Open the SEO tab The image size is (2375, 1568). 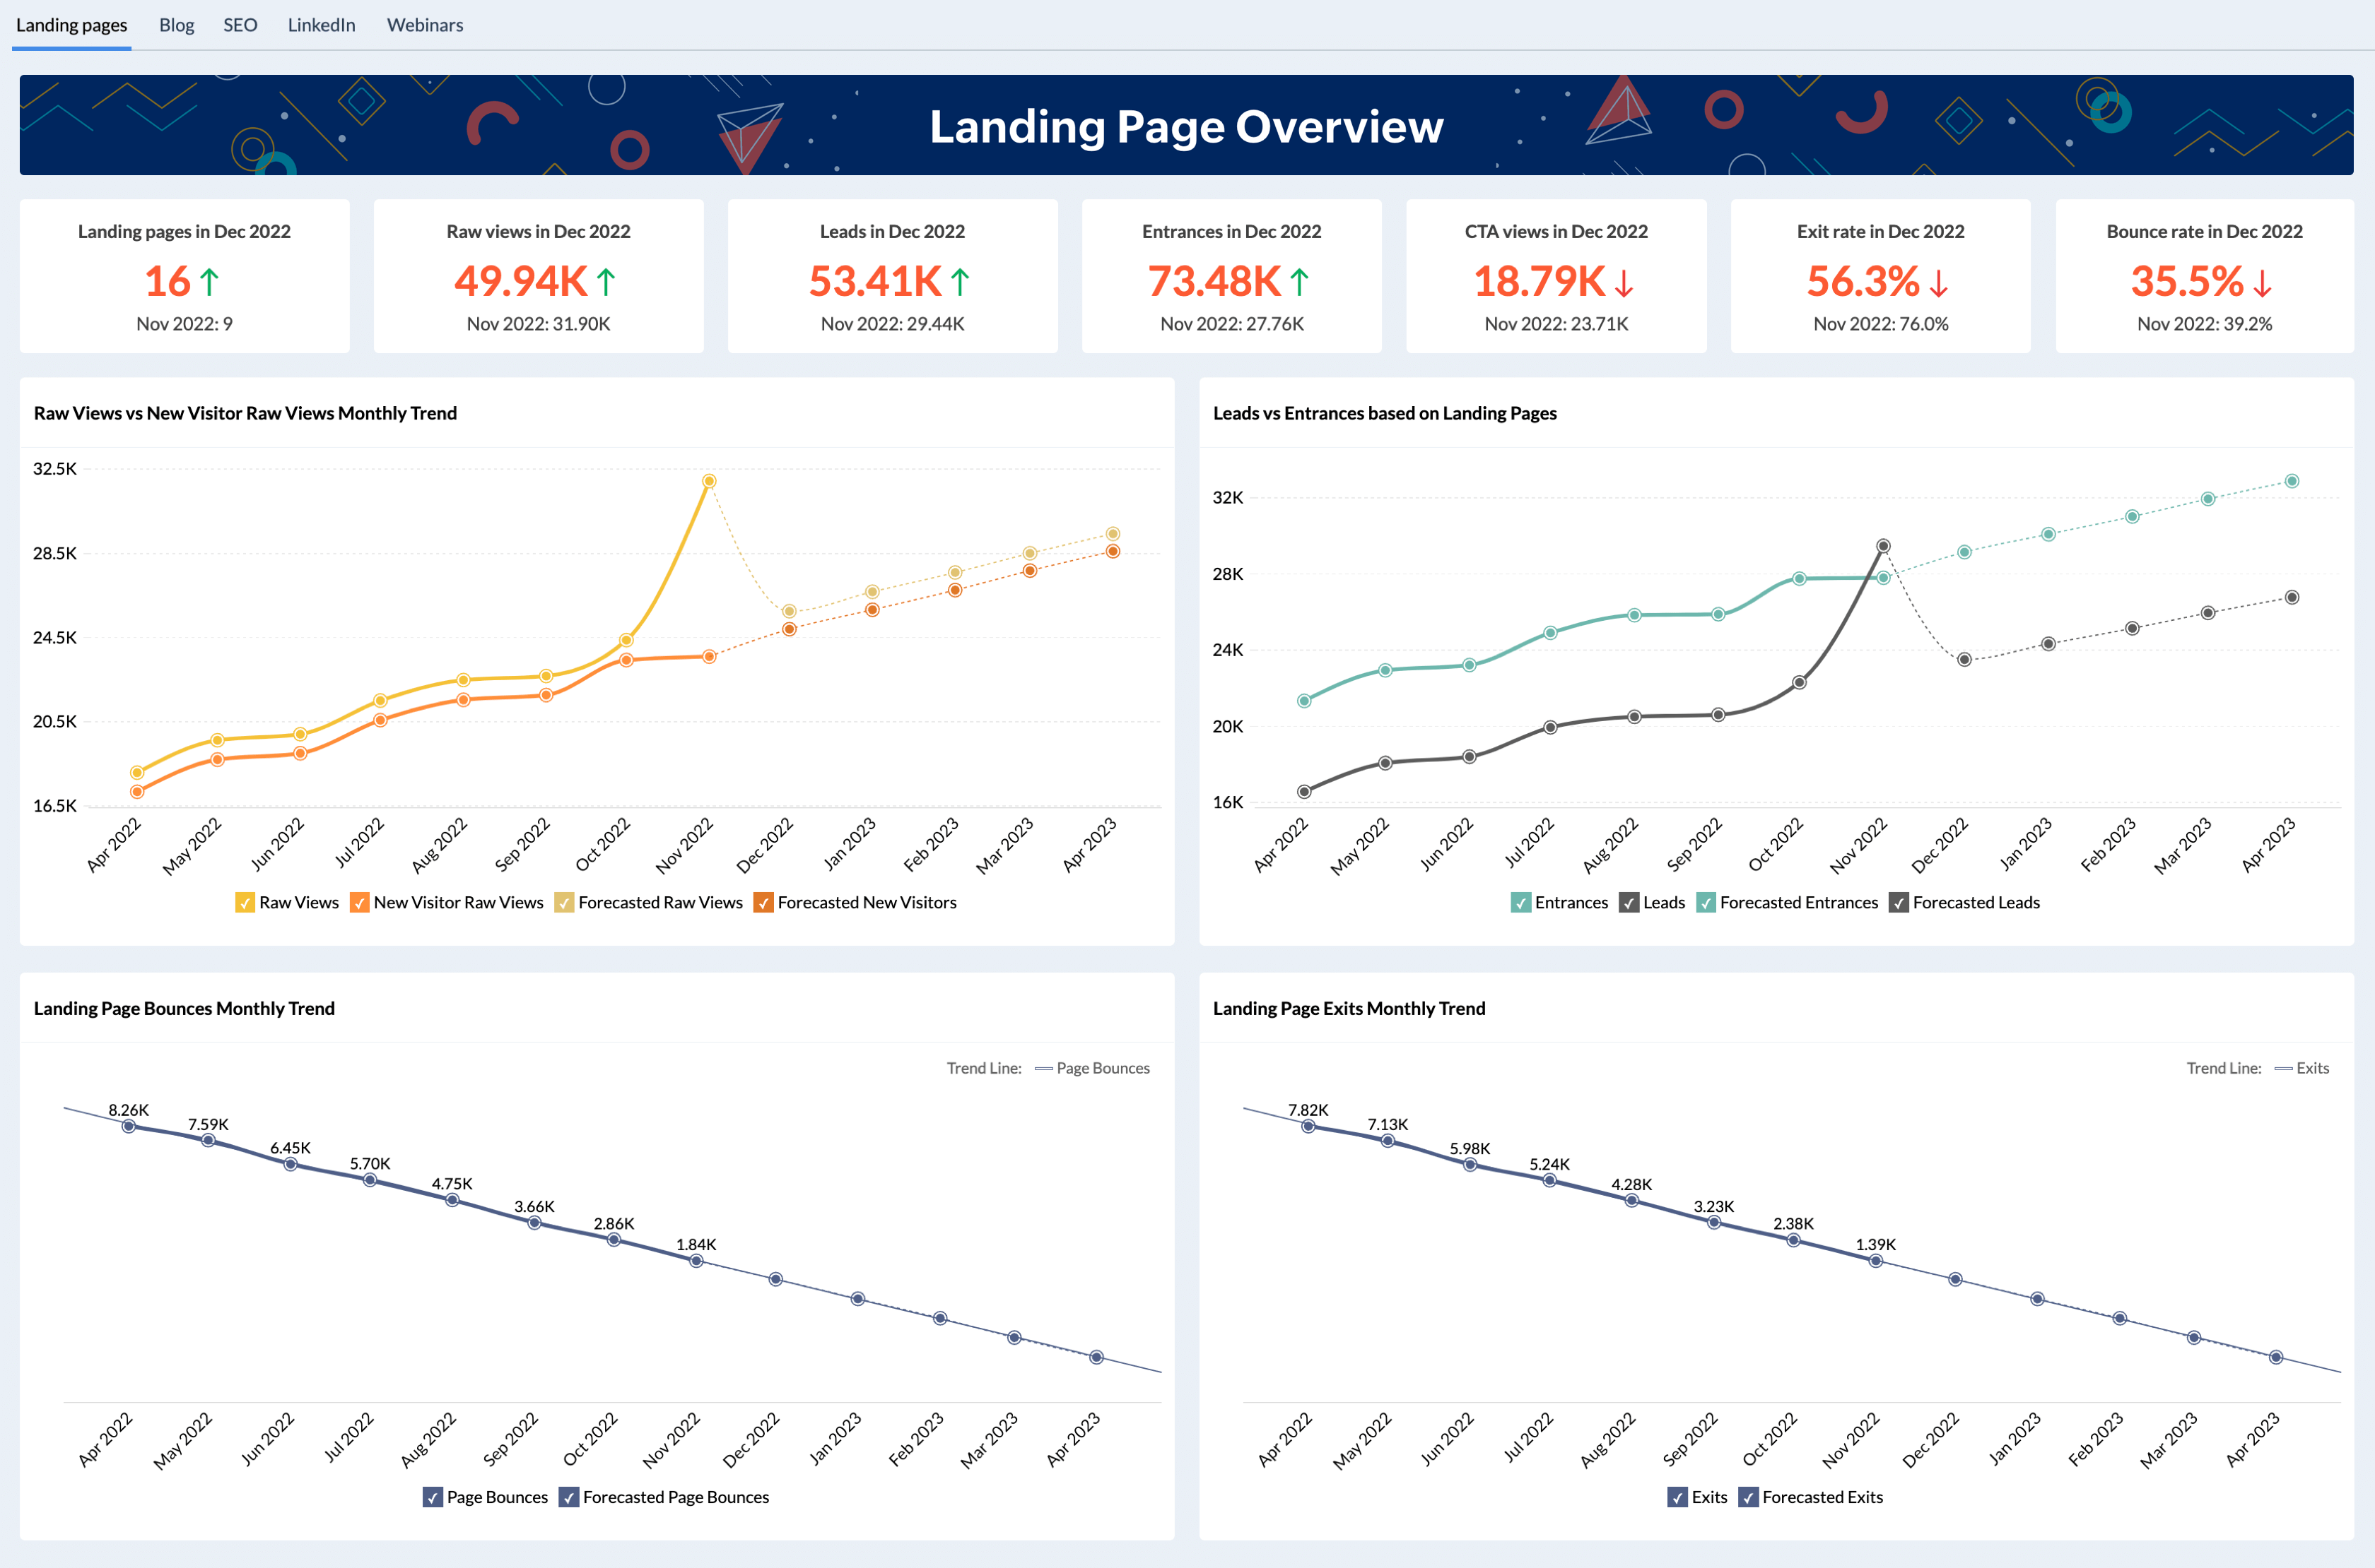pos(240,25)
